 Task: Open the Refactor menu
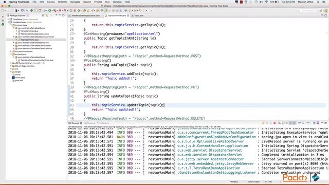pos(63,2)
